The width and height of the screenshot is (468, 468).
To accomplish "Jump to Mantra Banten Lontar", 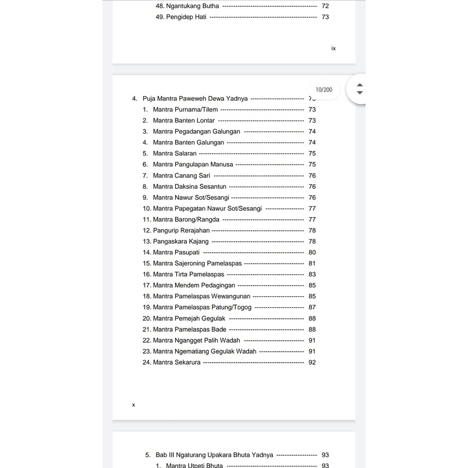I will [184, 121].
